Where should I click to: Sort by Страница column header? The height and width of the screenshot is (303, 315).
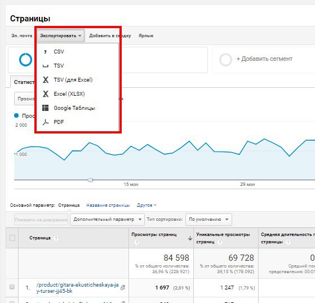[40, 238]
